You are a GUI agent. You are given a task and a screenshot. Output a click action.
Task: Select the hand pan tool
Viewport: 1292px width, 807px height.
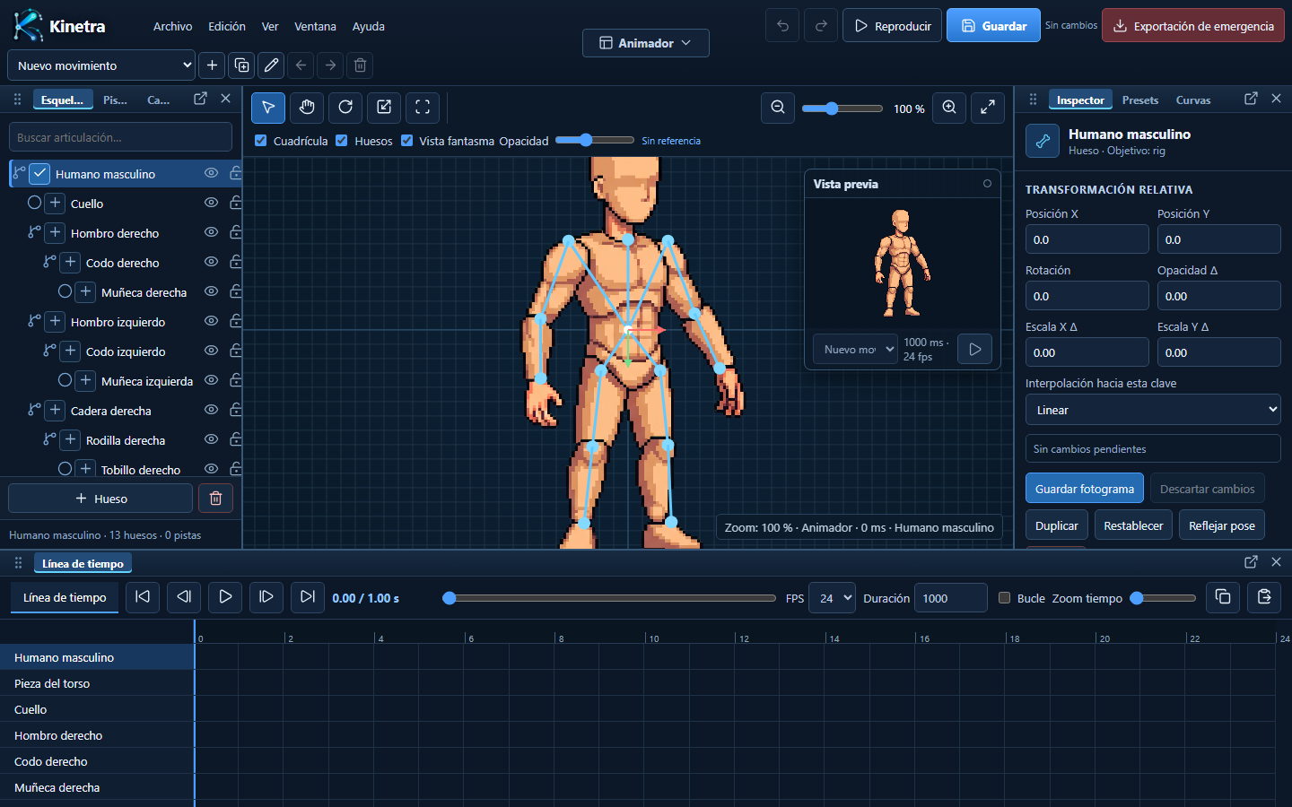click(307, 108)
